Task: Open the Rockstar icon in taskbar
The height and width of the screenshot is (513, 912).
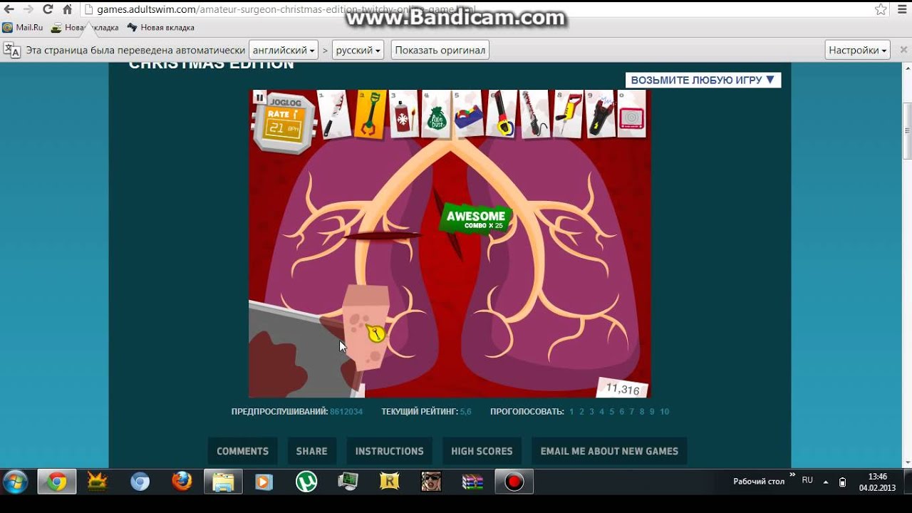Action: point(389,482)
